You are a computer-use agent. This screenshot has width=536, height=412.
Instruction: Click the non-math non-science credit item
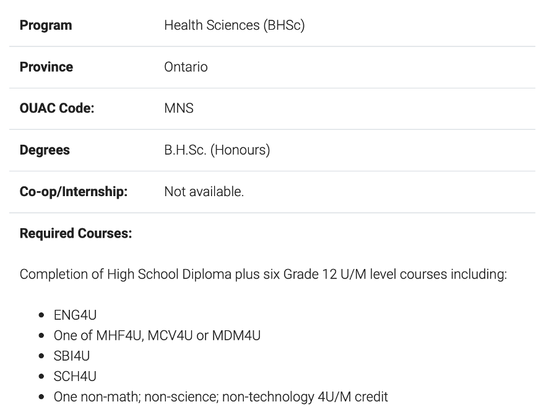pyautogui.click(x=221, y=397)
